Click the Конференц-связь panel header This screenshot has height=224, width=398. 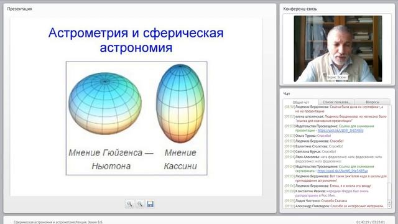[x=300, y=9]
